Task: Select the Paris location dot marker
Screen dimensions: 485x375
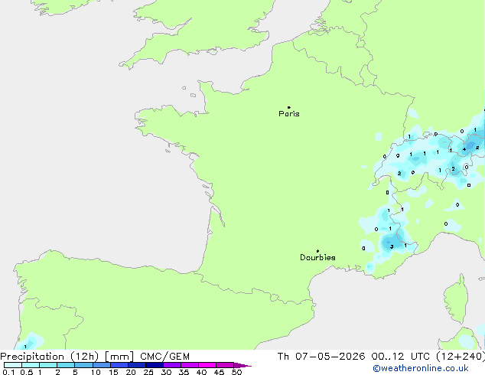Action: pos(289,107)
